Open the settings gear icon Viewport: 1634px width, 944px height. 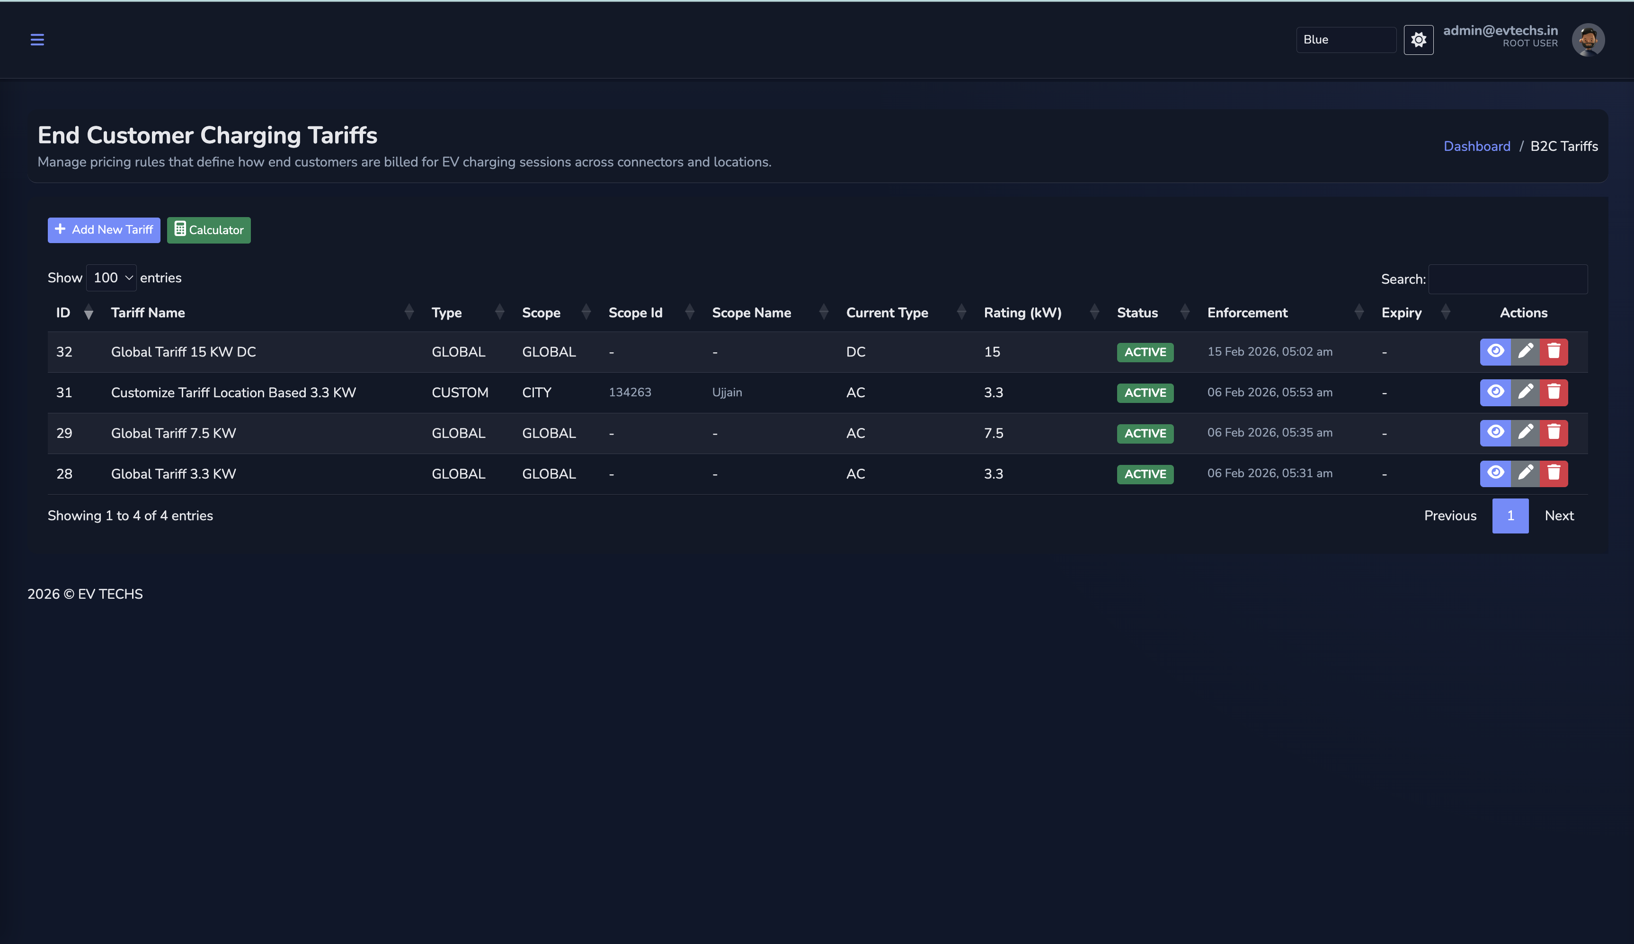pos(1419,40)
